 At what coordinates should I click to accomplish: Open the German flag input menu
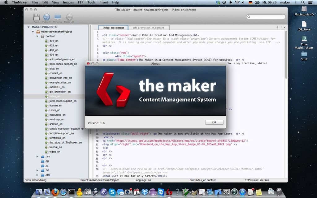251,2
